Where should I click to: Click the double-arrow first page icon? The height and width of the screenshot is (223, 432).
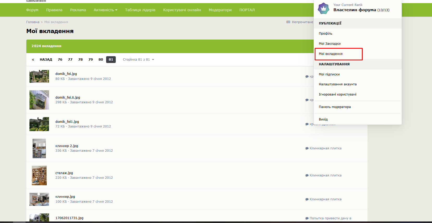coord(33,60)
